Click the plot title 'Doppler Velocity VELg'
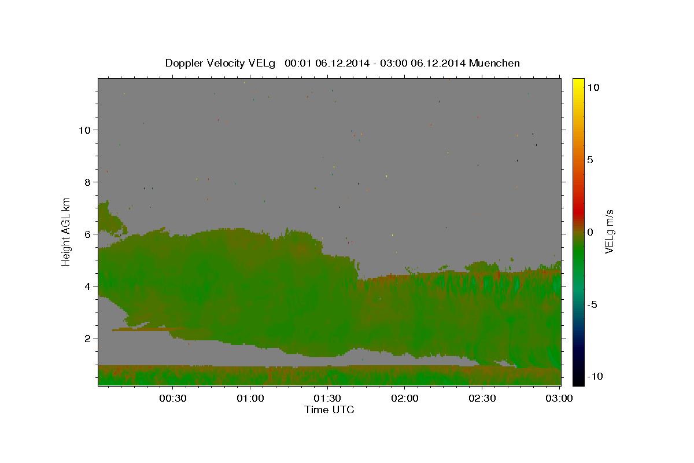Screen dimensions: 694x463 pos(222,63)
